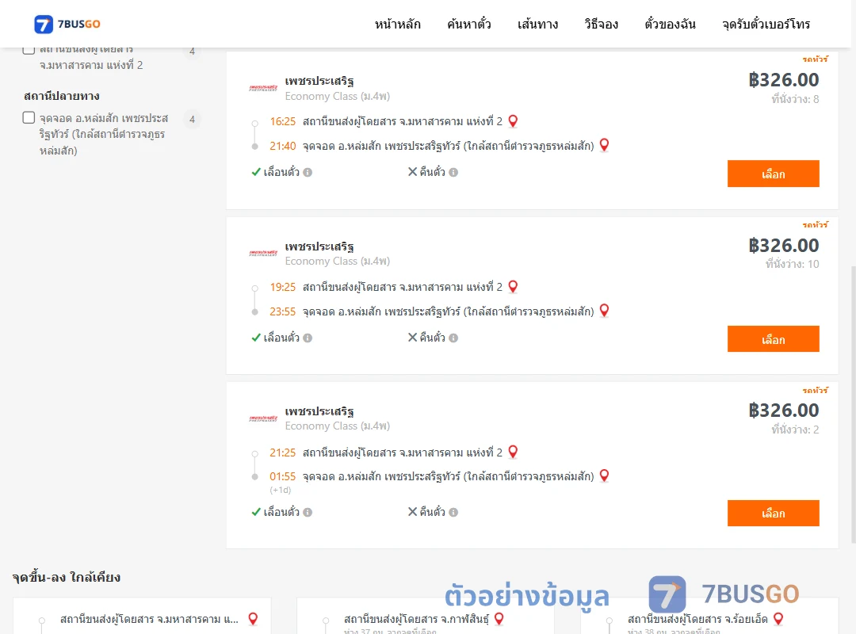Check the จุดจอด อ.หล่มสัก destination filter
This screenshot has height=634, width=856.
[x=29, y=117]
